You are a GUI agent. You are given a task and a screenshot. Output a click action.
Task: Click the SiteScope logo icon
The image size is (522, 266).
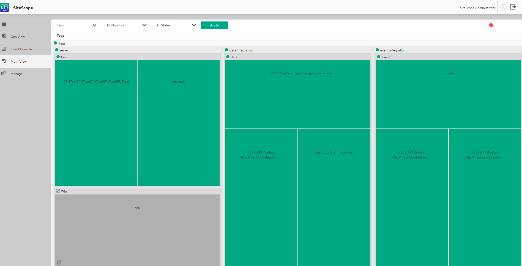[x=5, y=7]
